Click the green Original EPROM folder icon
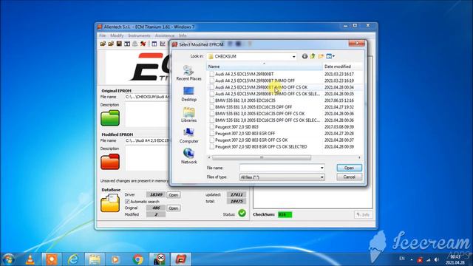This screenshot has height=266, width=473. [x=110, y=117]
